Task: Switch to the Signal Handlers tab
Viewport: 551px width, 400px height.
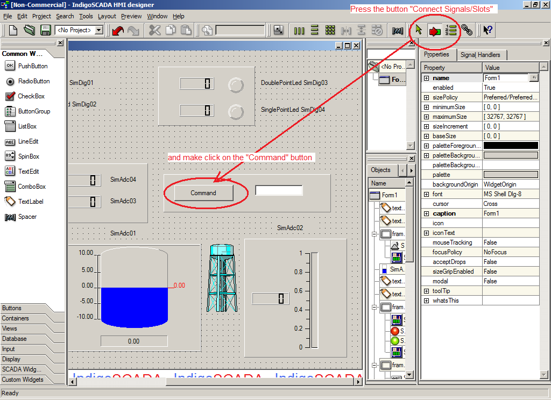Action: tap(481, 55)
